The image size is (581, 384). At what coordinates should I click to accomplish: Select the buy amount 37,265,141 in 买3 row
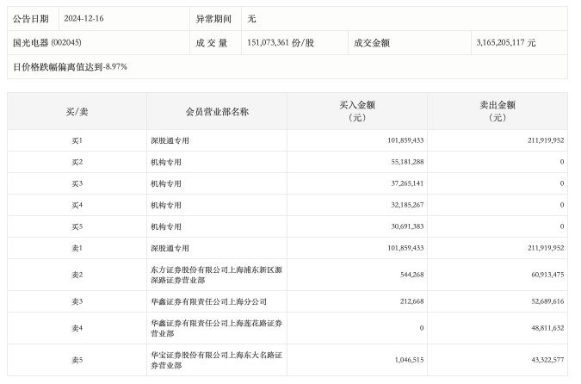click(403, 183)
